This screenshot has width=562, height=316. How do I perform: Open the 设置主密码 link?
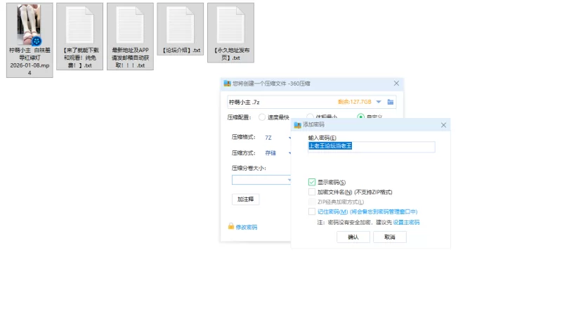coord(406,223)
